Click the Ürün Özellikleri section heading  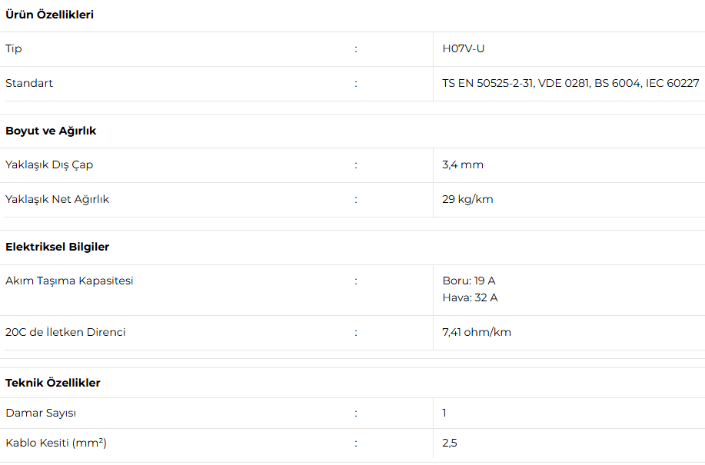click(49, 15)
